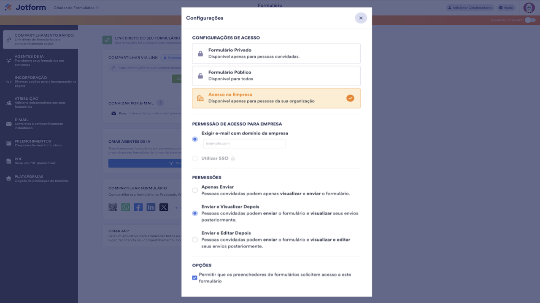Viewport: 540px width, 303px height.
Task: Click the example.com domain input field
Action: [x=245, y=144]
